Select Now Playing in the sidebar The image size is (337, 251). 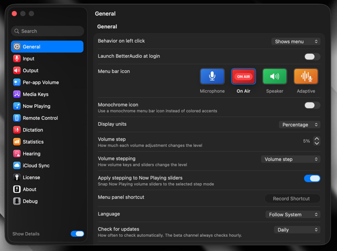[x=47, y=106]
